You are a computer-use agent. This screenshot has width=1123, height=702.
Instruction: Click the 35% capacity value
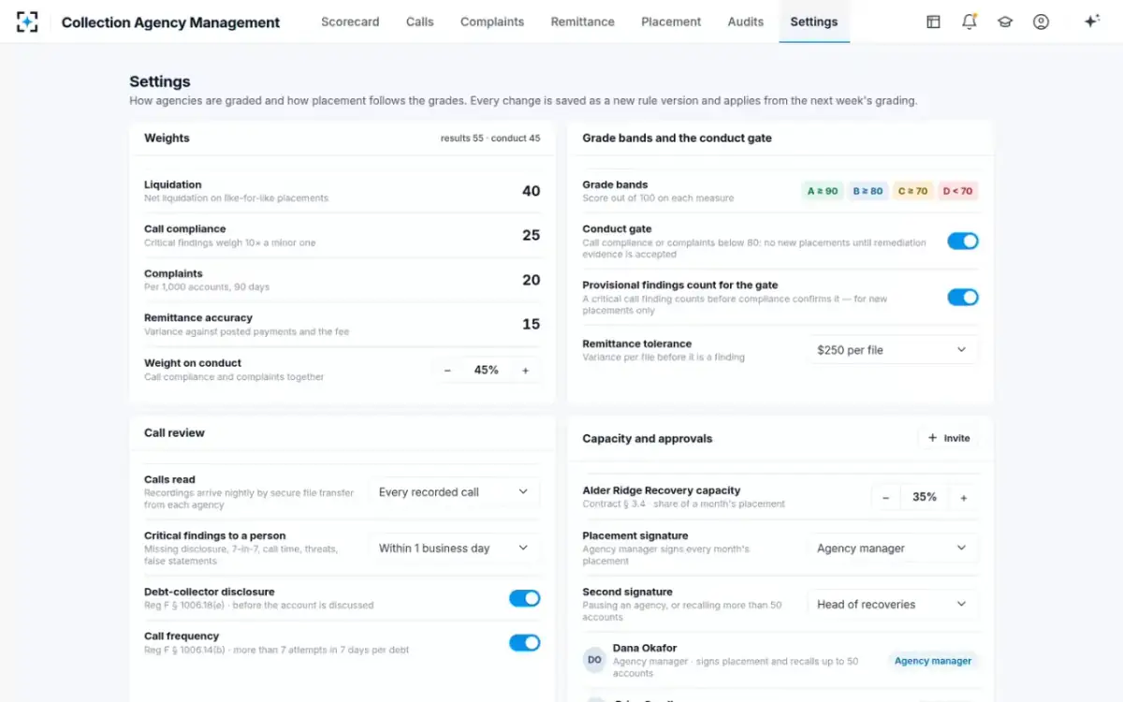925,498
